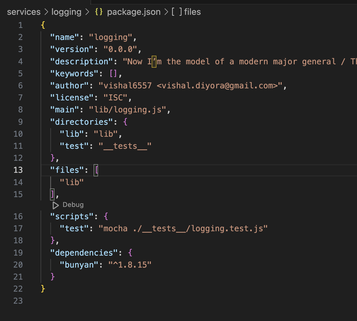Click line number 4 to select description line
The image size is (357, 321).
(x=20, y=61)
